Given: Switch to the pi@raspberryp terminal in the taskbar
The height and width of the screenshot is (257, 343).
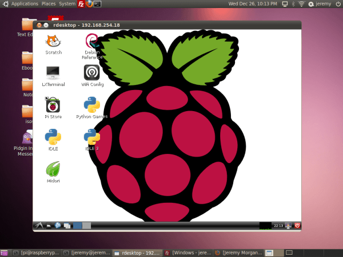Looking at the screenshot, I should point(37,253).
